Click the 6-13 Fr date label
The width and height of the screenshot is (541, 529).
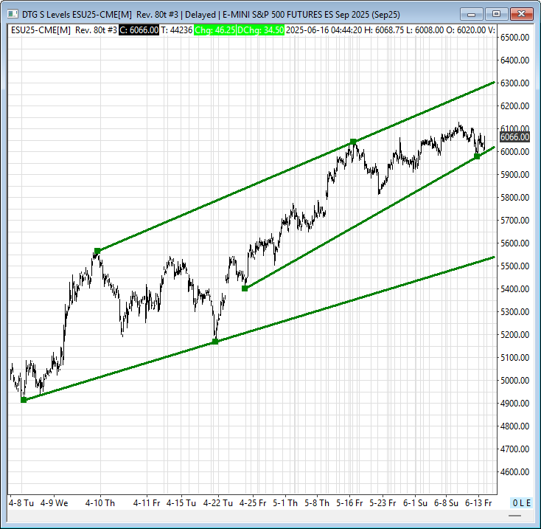coord(478,502)
